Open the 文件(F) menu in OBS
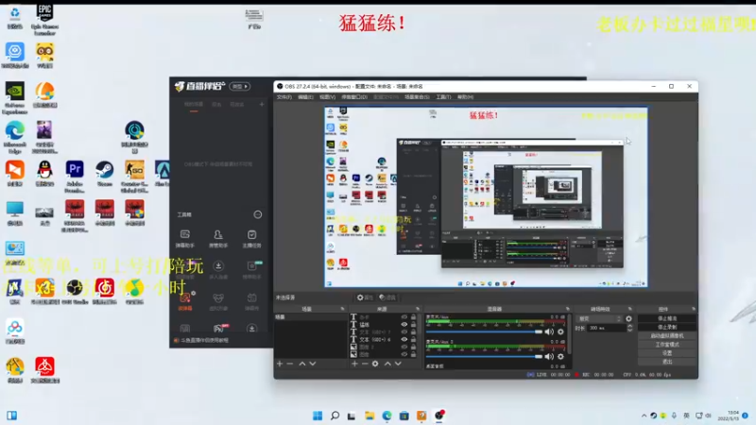This screenshot has width=756, height=425. (284, 97)
